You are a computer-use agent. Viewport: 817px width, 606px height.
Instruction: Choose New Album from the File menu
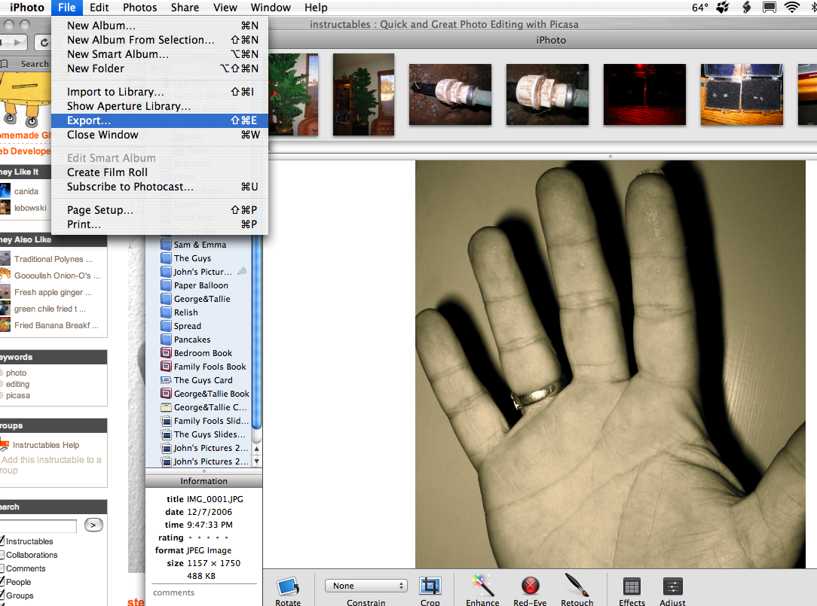coord(160,26)
